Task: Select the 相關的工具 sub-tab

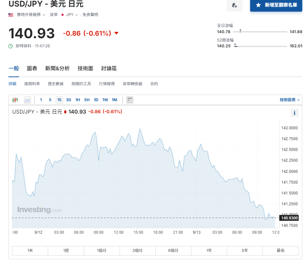Action: coord(81,84)
